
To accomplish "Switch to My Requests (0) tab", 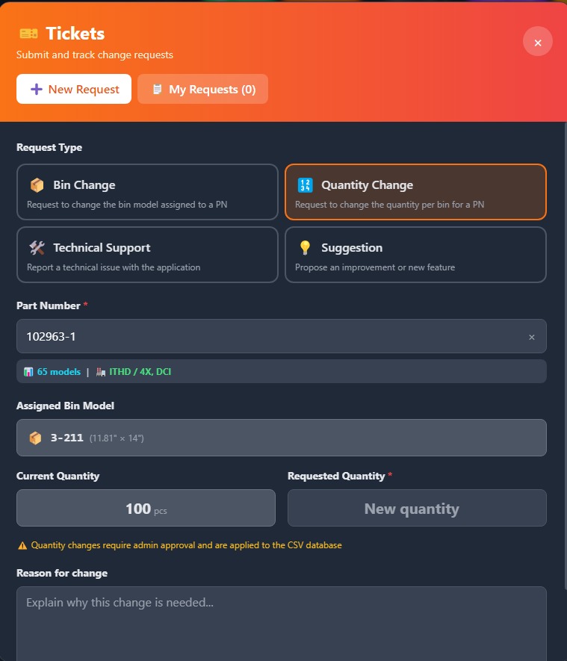I will [203, 89].
